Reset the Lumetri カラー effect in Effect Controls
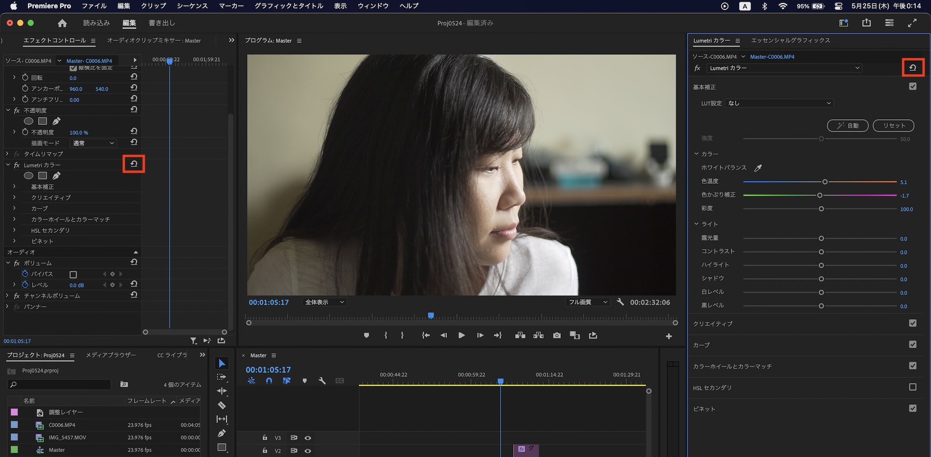This screenshot has width=931, height=457. coord(134,164)
